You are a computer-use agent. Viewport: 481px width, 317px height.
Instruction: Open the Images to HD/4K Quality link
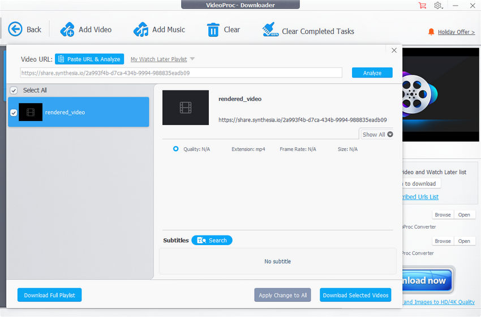click(439, 302)
